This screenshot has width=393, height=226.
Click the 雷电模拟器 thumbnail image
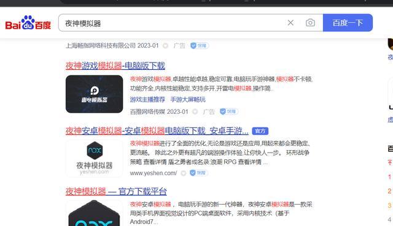click(94, 94)
